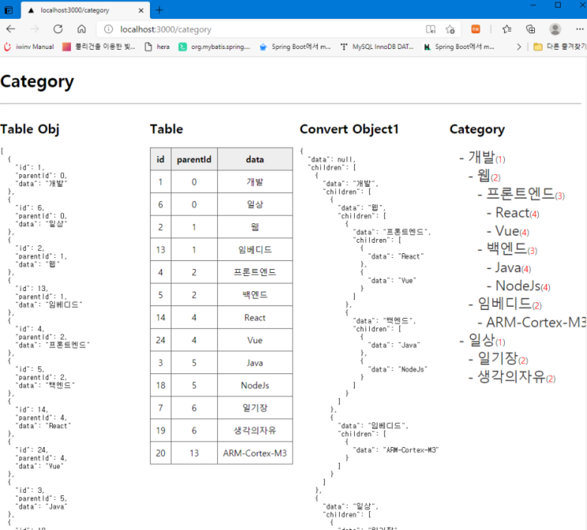Image resolution: width=587 pixels, height=530 pixels.
Task: Click the id column header
Action: tap(160, 159)
